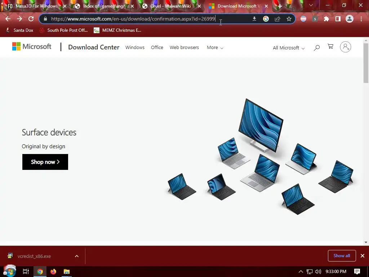
Task: Click the padlock site info icon
Action: (45, 19)
